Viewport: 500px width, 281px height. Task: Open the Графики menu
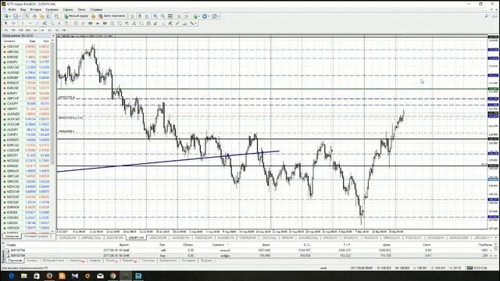[x=52, y=9]
